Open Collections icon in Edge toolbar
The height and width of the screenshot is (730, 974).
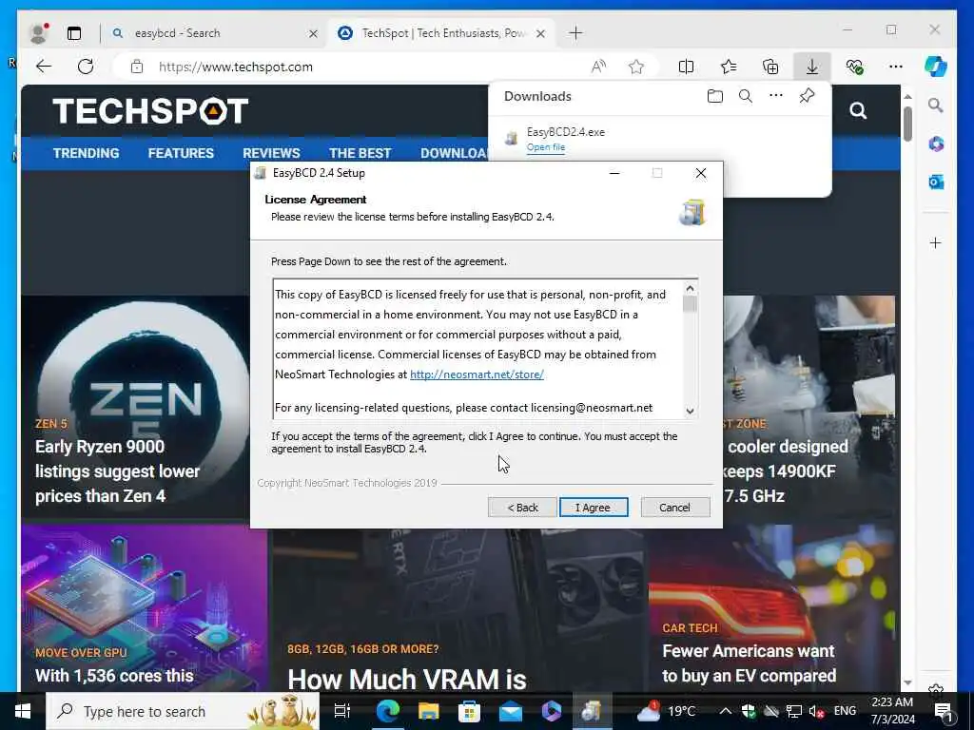(770, 67)
